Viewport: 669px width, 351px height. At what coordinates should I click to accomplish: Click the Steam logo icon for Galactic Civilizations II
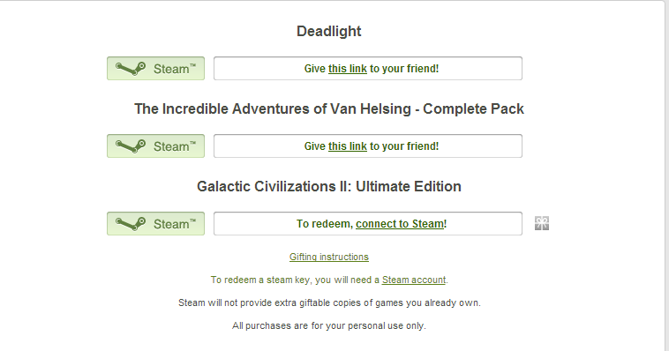click(131, 224)
